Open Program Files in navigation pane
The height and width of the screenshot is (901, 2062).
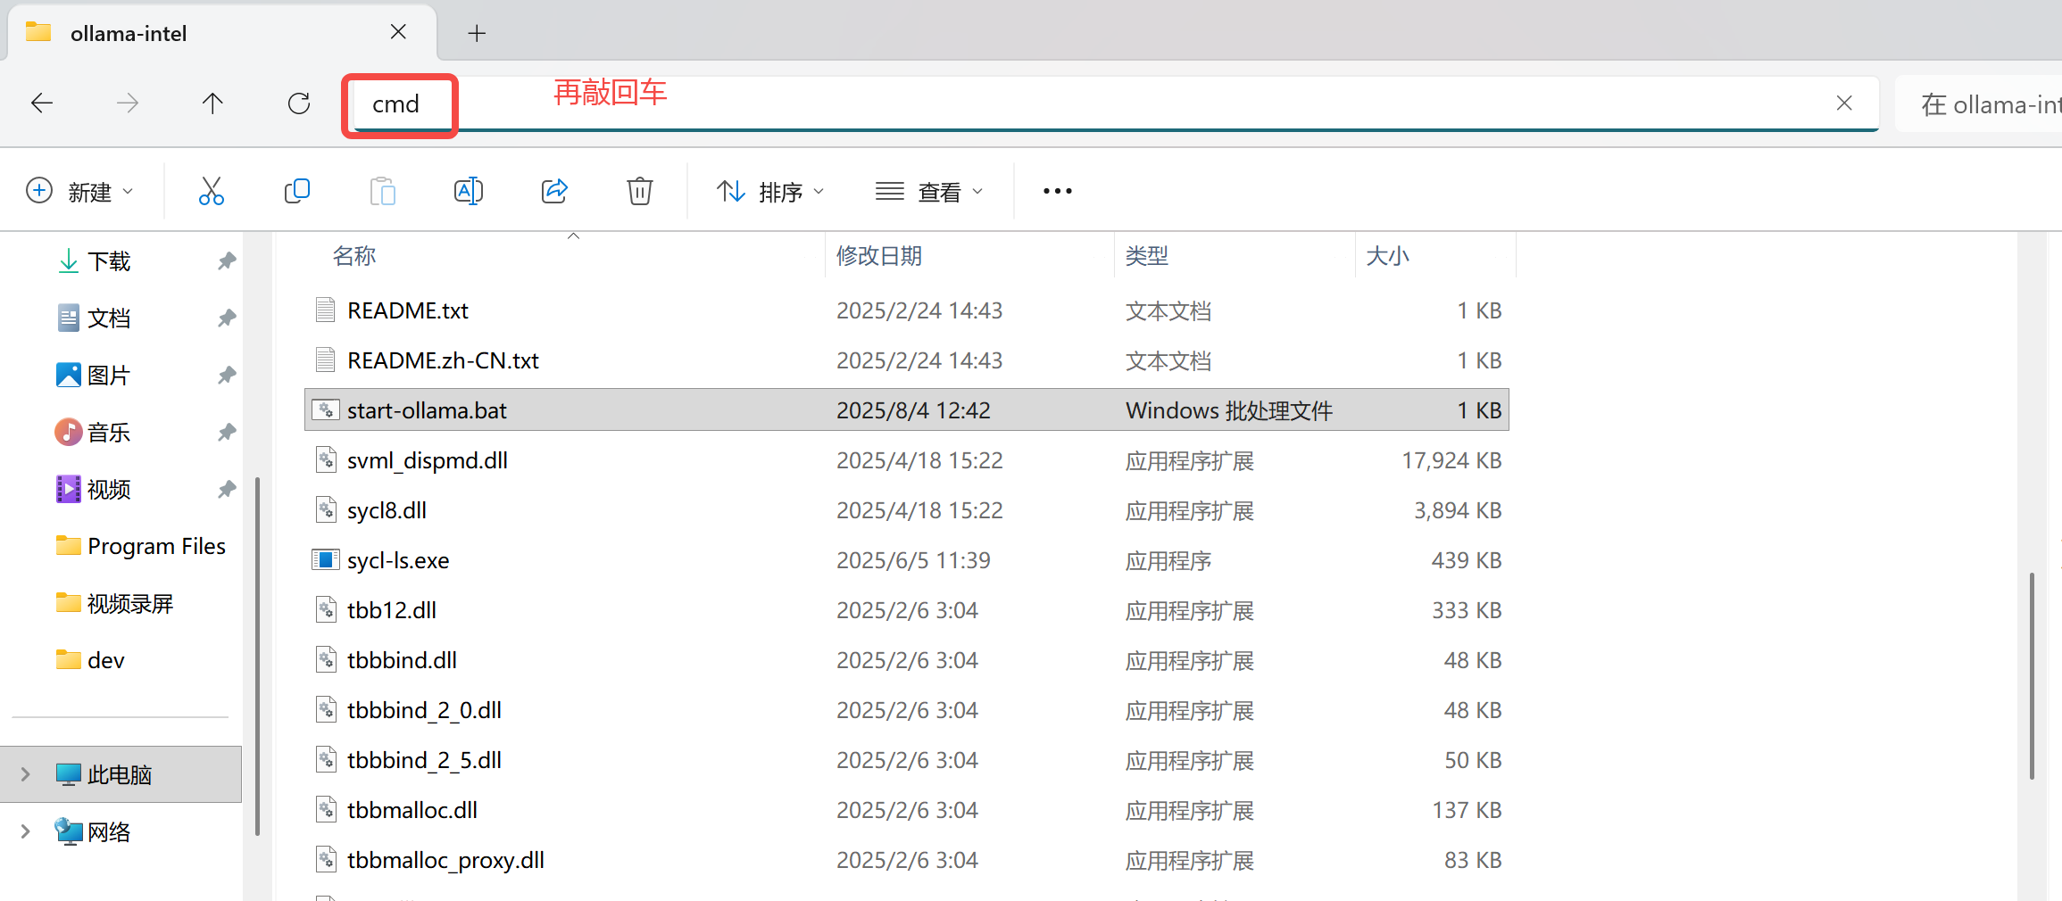point(140,546)
